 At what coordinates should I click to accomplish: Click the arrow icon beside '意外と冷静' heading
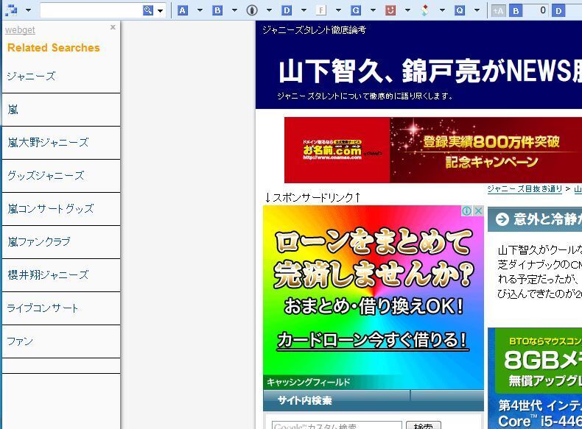tap(502, 219)
